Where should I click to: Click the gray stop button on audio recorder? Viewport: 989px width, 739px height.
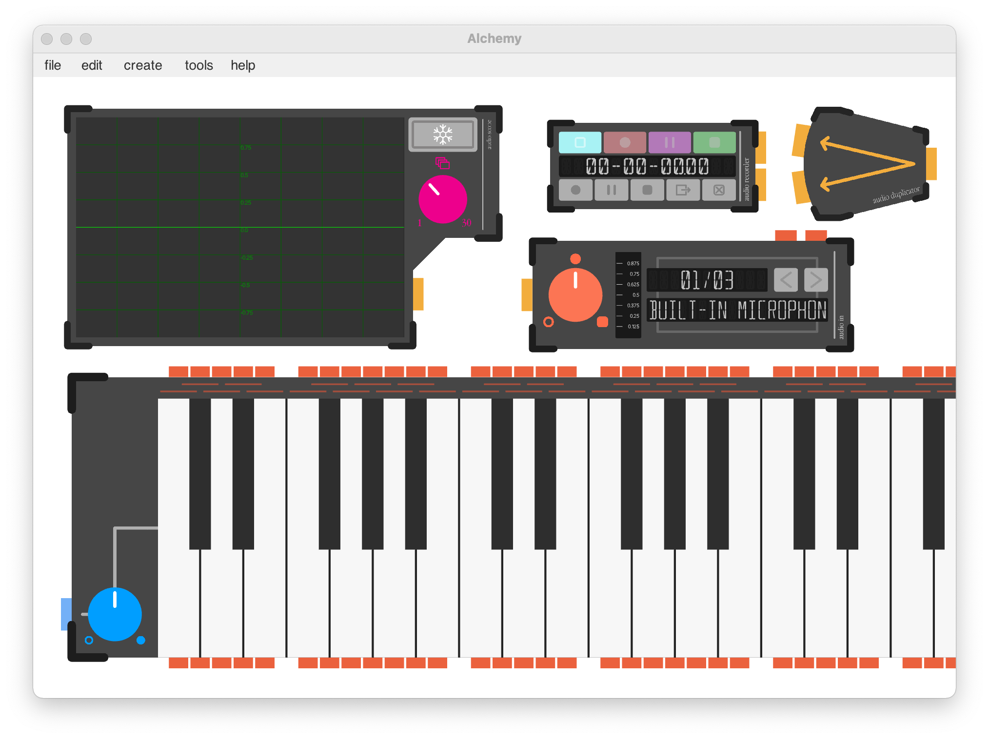[647, 190]
